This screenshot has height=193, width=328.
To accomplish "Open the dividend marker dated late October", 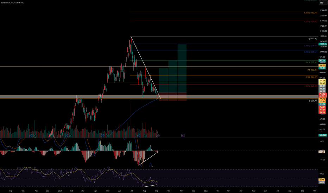I will click(31, 135).
